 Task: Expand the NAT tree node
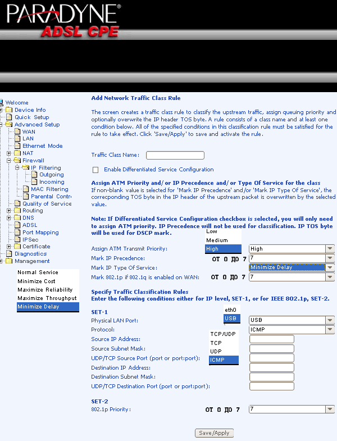(x=9, y=153)
